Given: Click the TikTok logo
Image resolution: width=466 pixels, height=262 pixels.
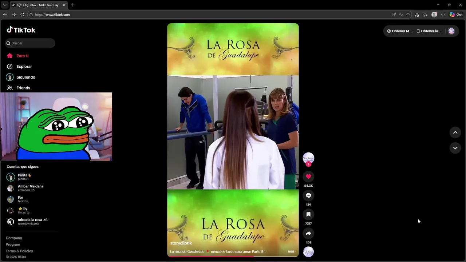Looking at the screenshot, I should pyautogui.click(x=21, y=30).
